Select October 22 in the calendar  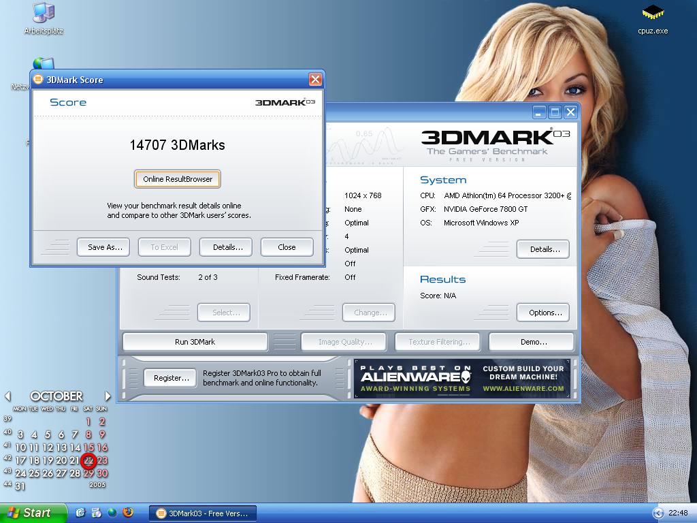(x=88, y=461)
